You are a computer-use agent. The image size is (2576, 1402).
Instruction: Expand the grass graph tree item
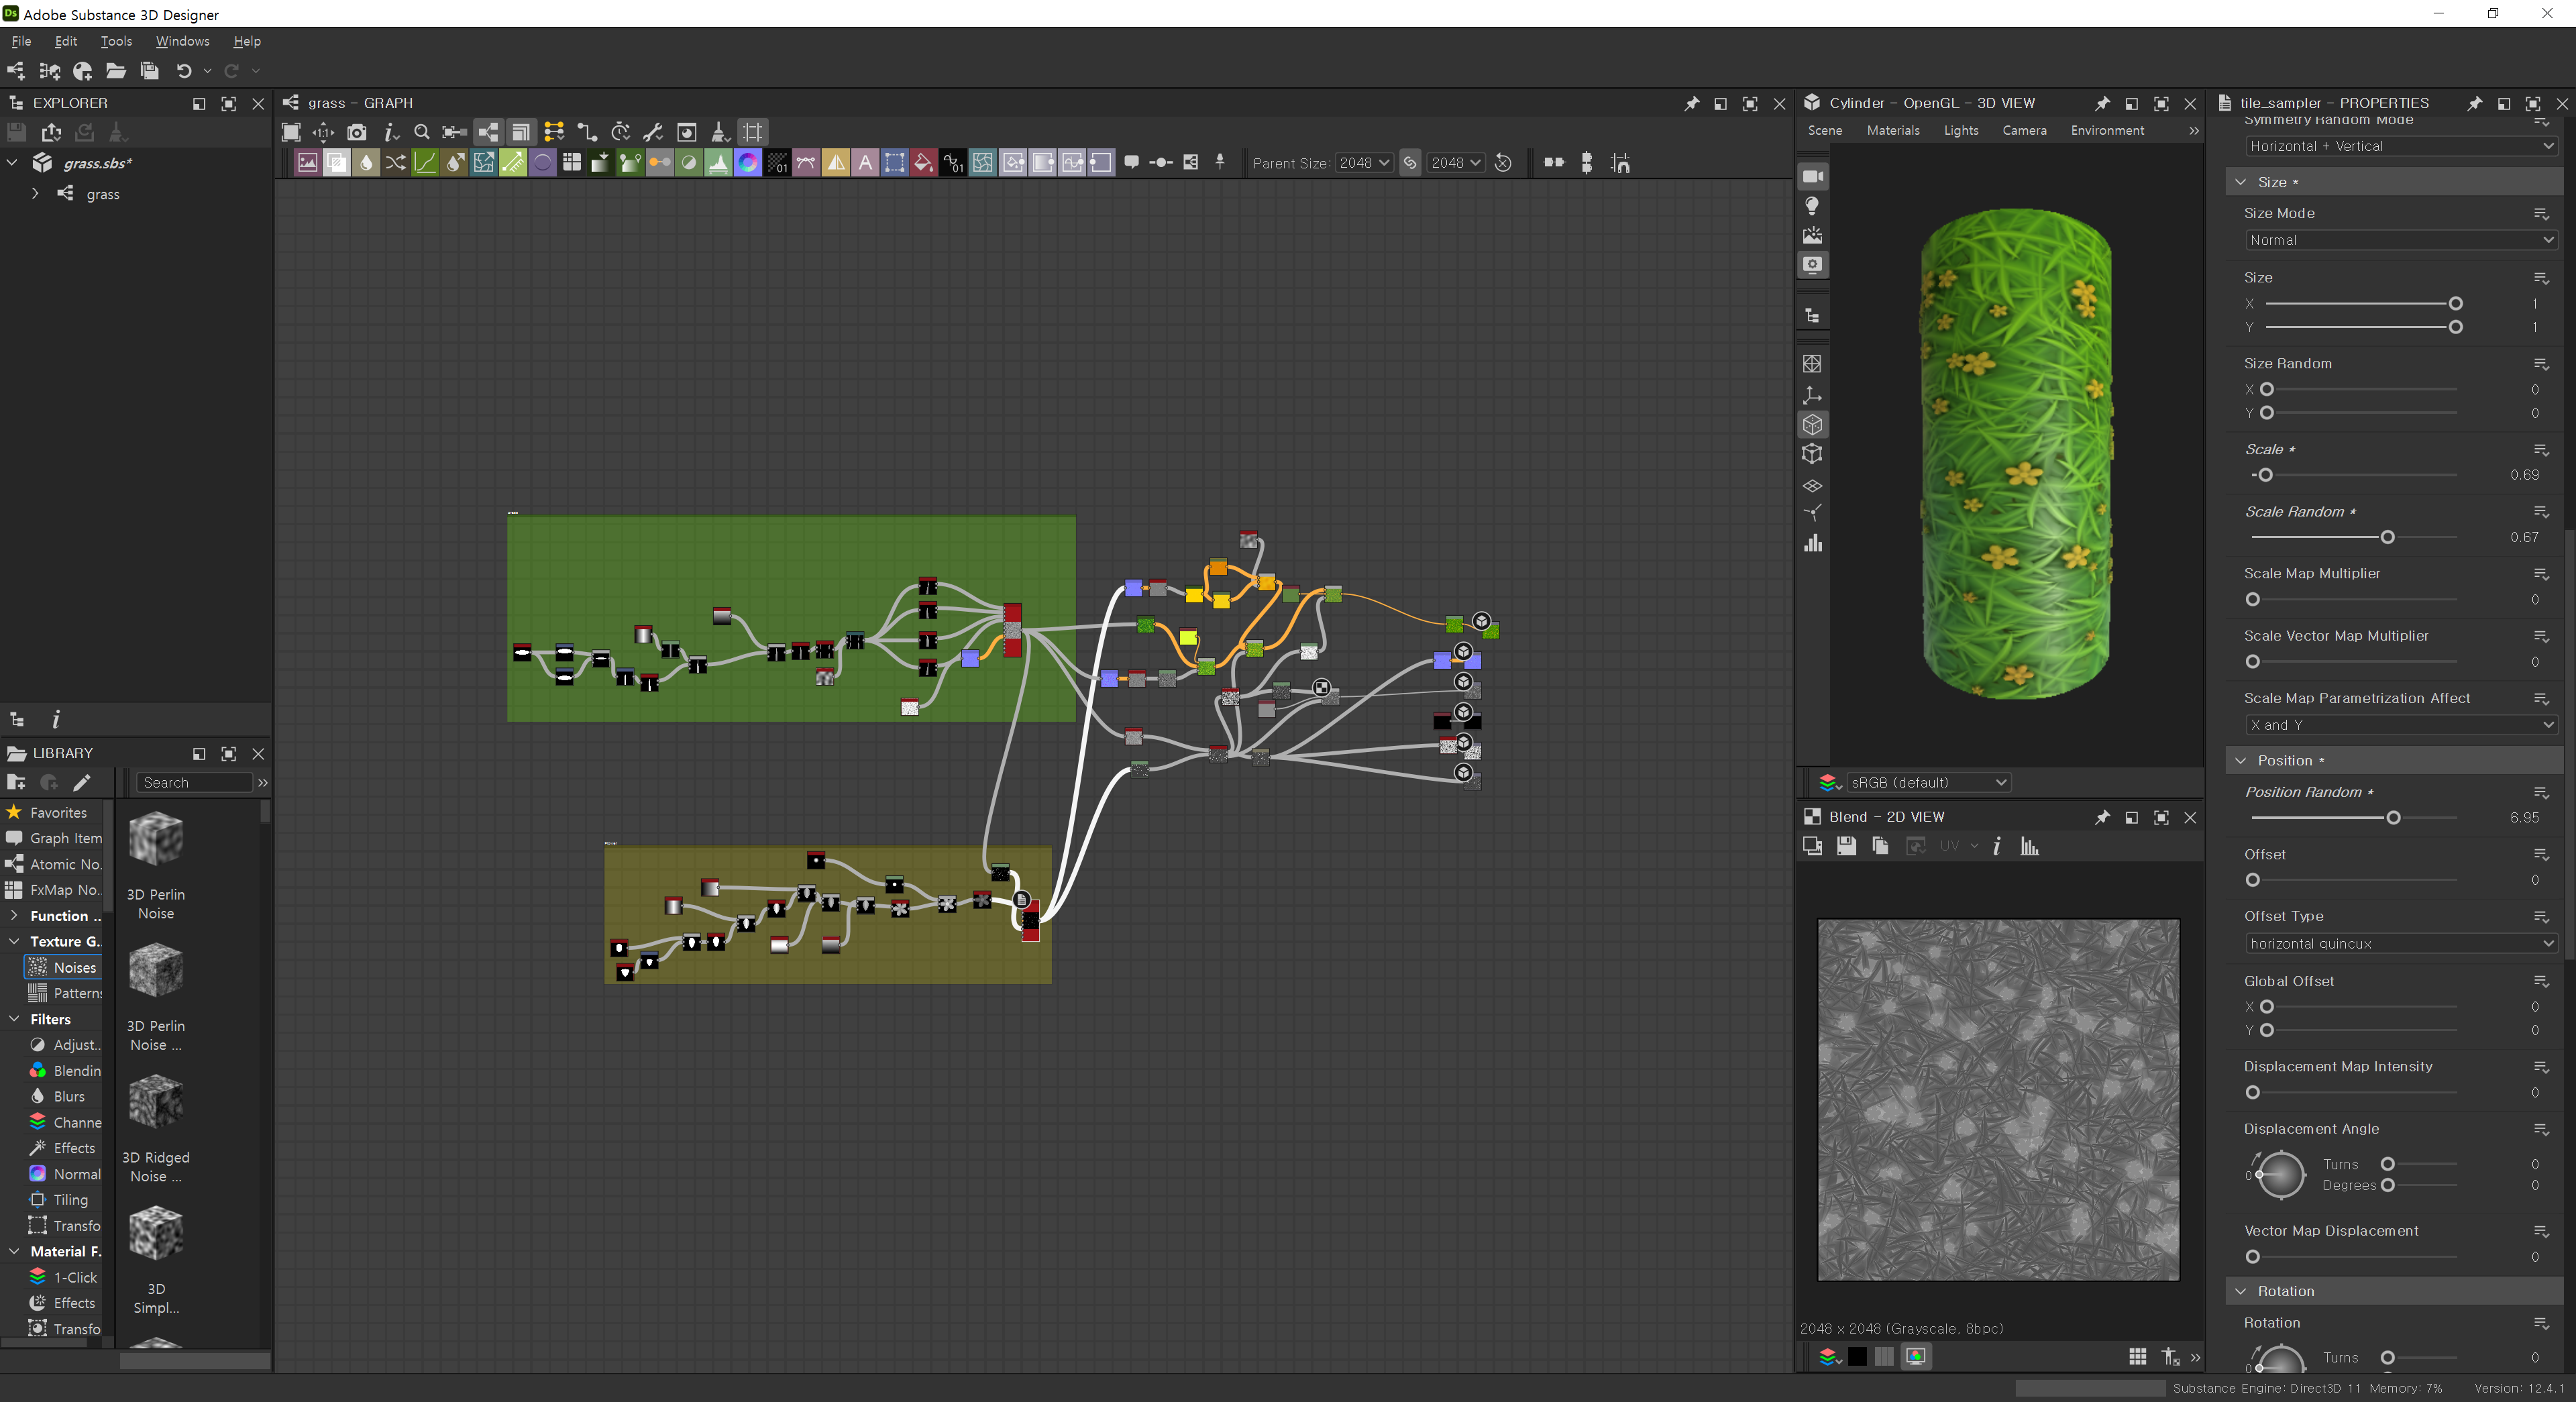[35, 193]
